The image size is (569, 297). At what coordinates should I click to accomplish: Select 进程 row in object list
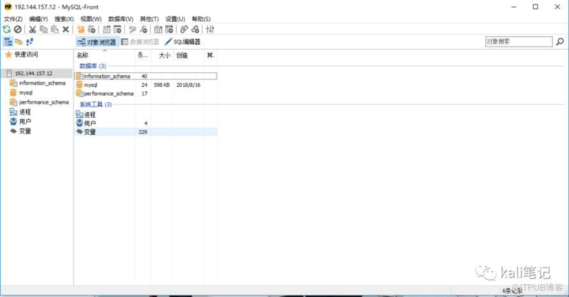tap(146, 114)
